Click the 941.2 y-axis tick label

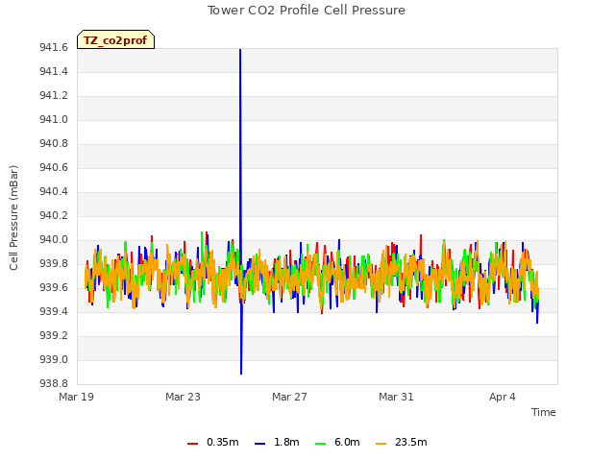[54, 96]
